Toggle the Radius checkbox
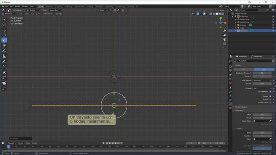The height and width of the screenshot is (155, 276). [270, 96]
